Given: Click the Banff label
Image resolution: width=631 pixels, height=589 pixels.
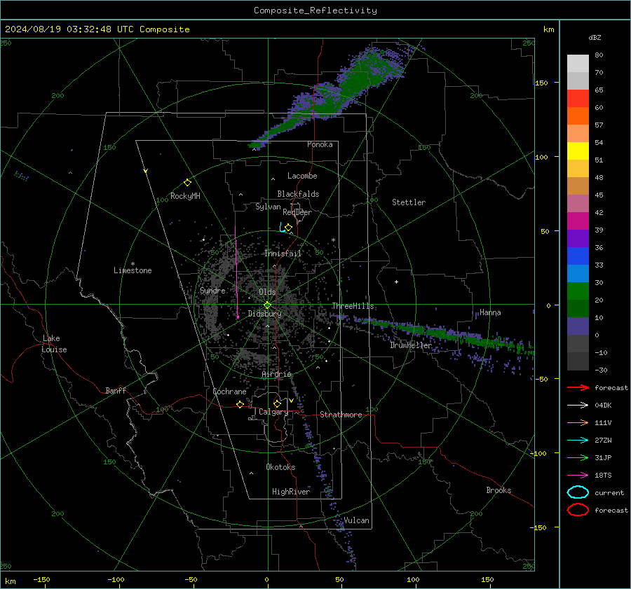Looking at the screenshot, I should (116, 390).
